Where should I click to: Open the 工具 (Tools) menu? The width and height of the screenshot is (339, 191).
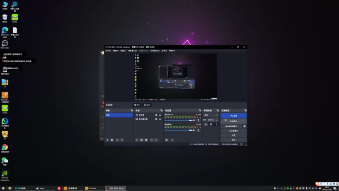point(164,51)
